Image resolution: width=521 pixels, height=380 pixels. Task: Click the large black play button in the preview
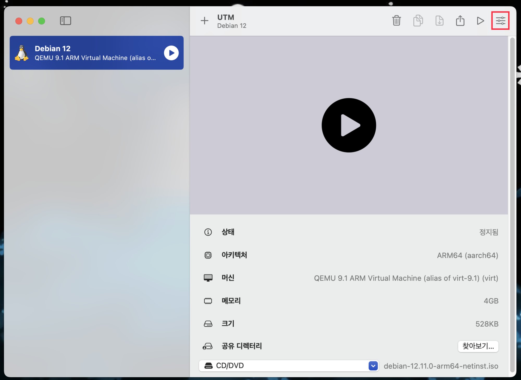(349, 125)
